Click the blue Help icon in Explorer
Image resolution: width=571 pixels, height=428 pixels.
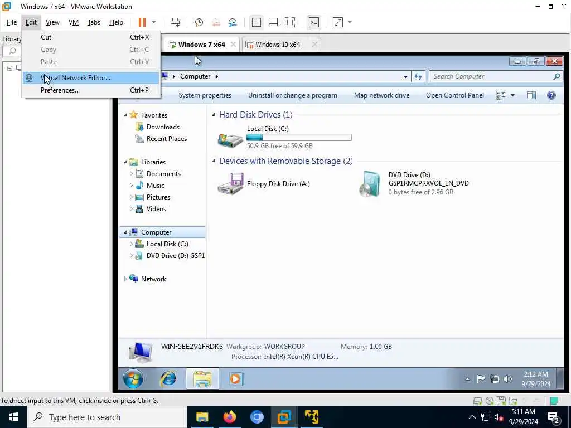click(551, 95)
